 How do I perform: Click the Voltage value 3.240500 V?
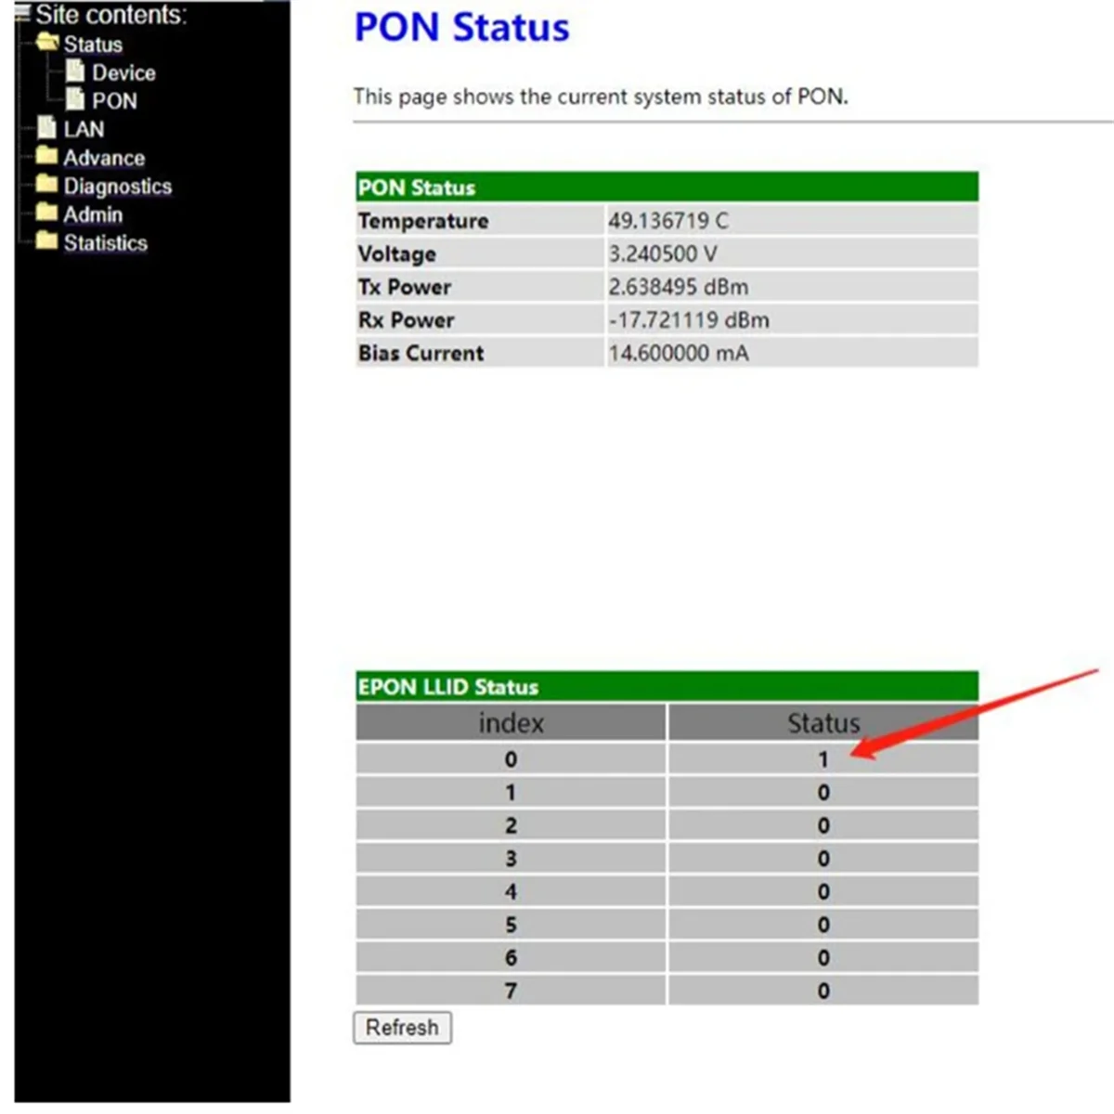(x=663, y=253)
